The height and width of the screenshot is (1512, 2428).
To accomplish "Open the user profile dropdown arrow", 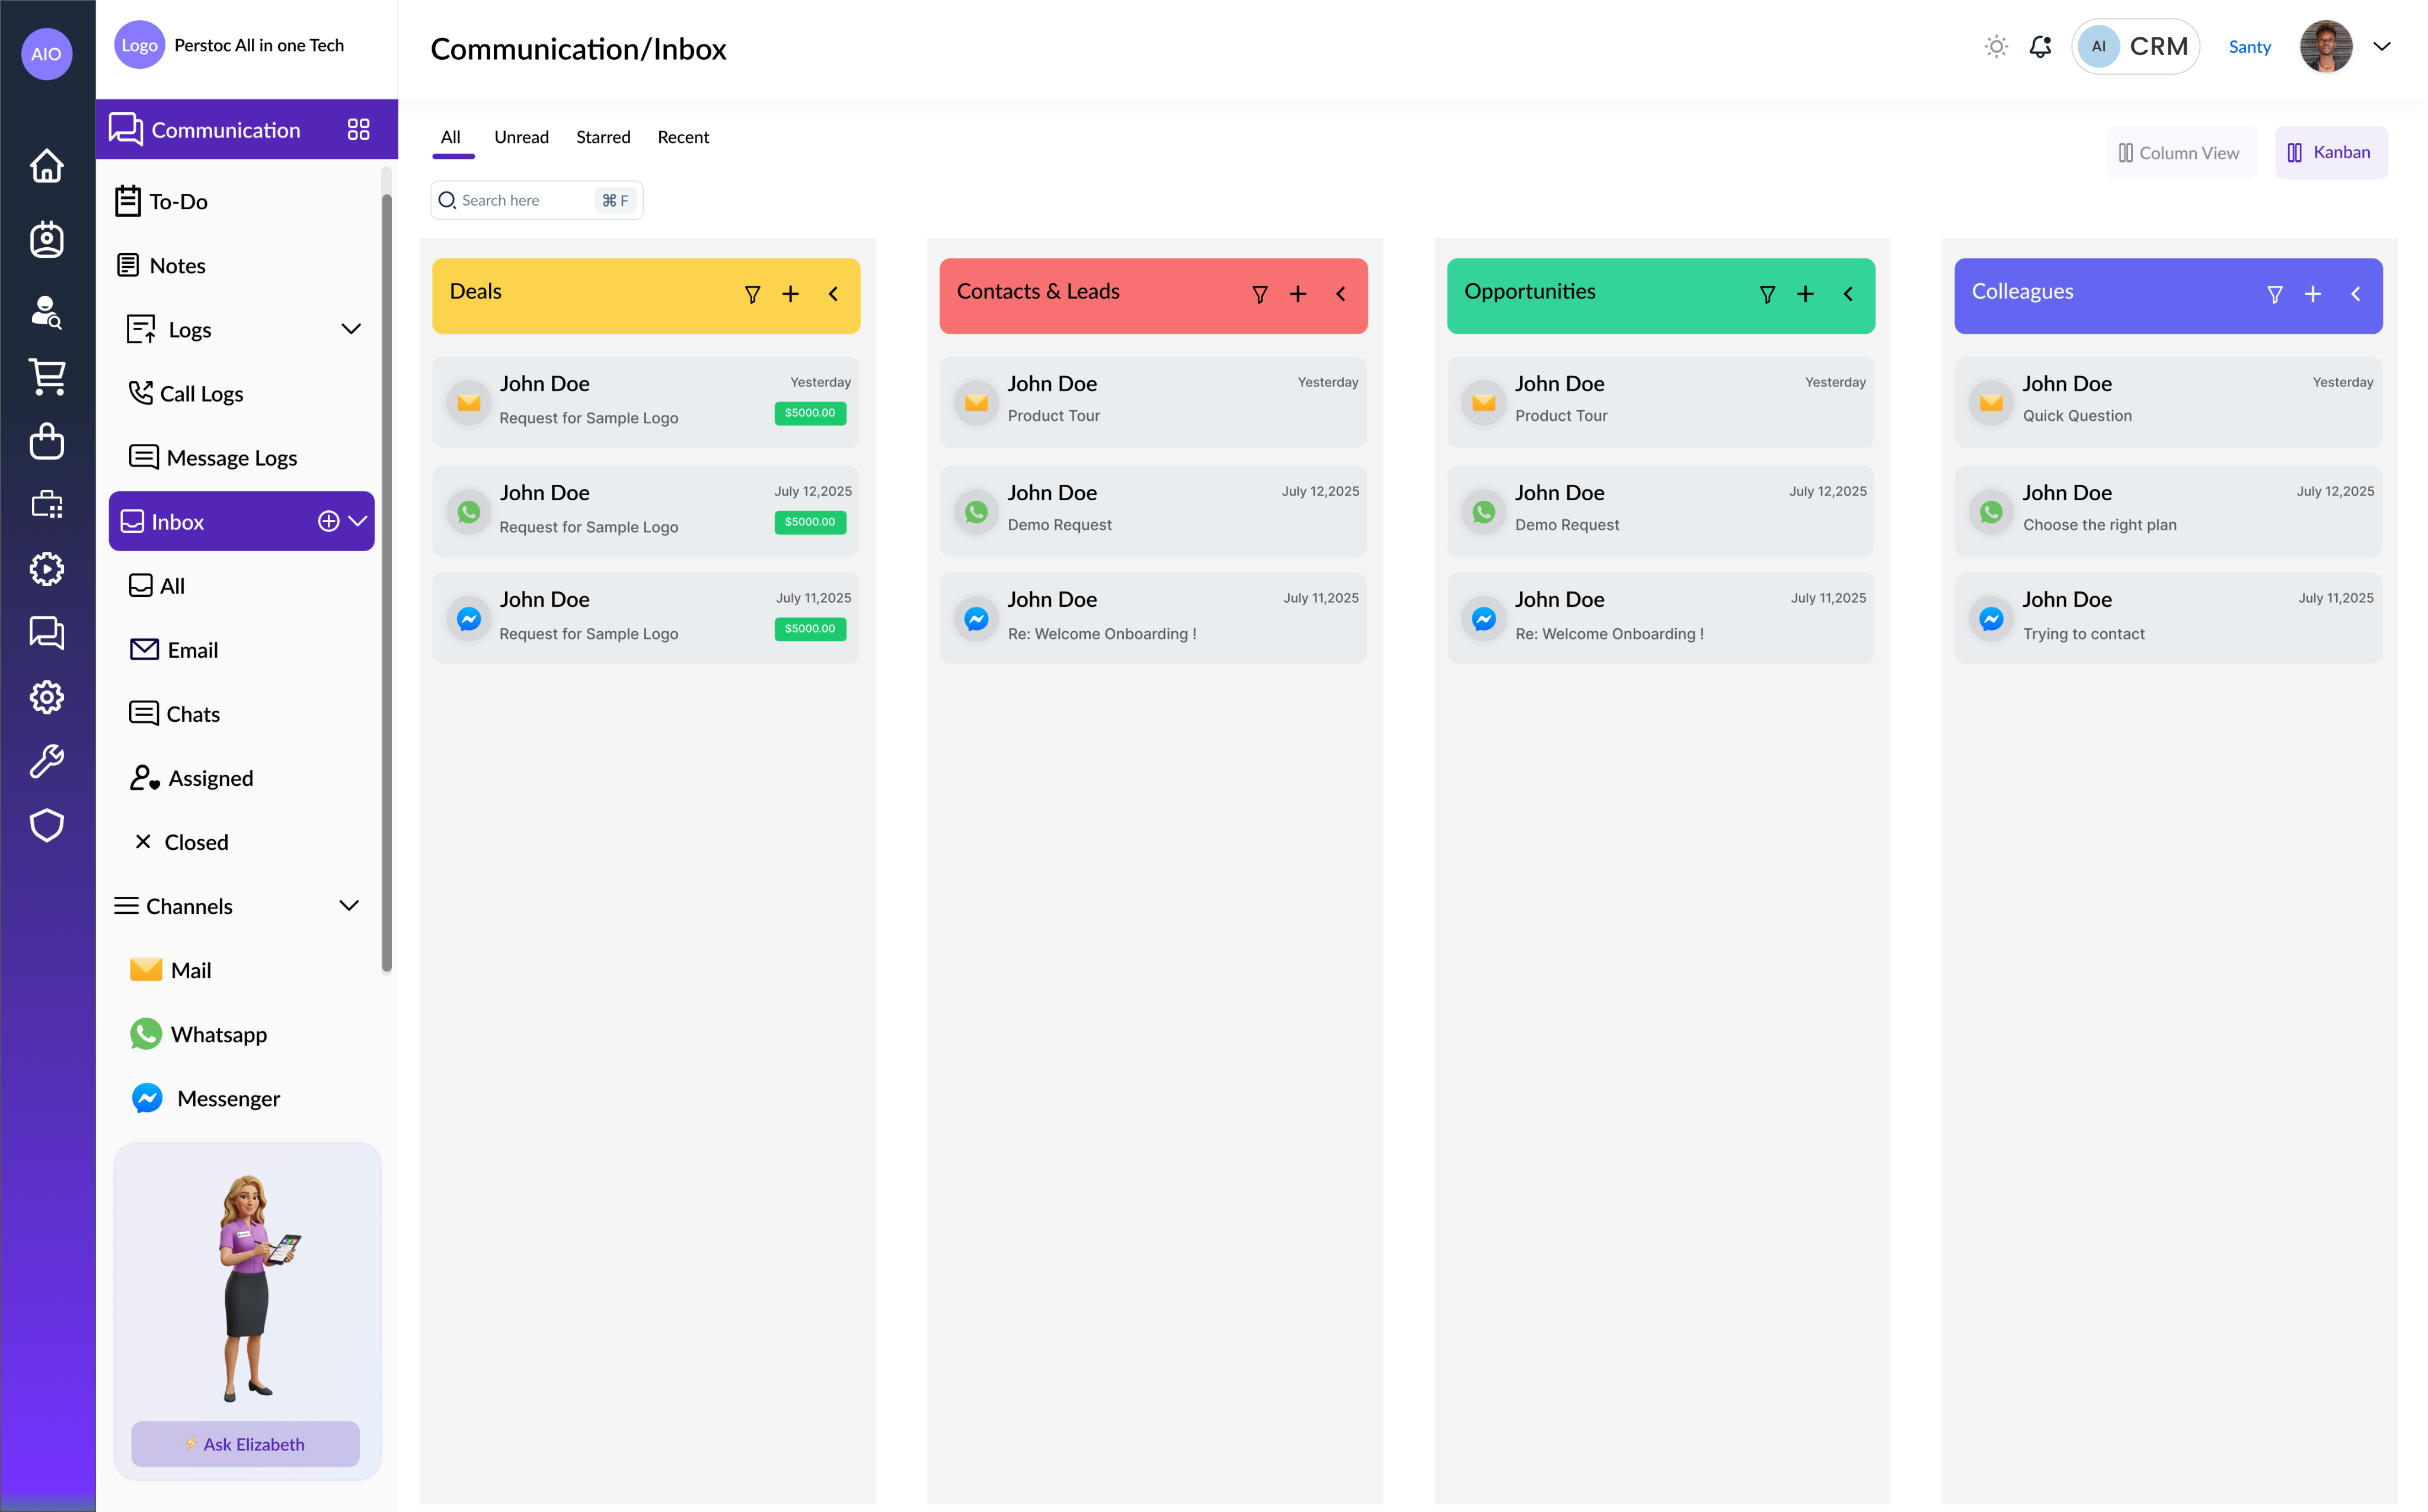I will click(x=2382, y=47).
